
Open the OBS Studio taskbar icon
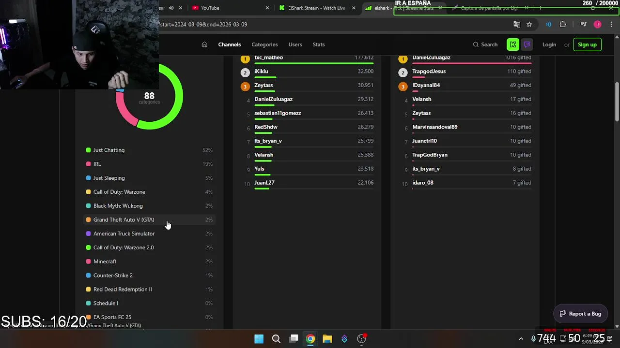click(361, 339)
